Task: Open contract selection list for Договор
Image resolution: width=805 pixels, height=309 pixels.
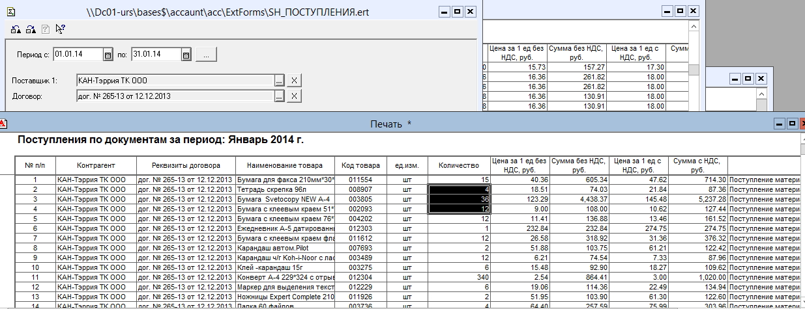Action: 279,96
